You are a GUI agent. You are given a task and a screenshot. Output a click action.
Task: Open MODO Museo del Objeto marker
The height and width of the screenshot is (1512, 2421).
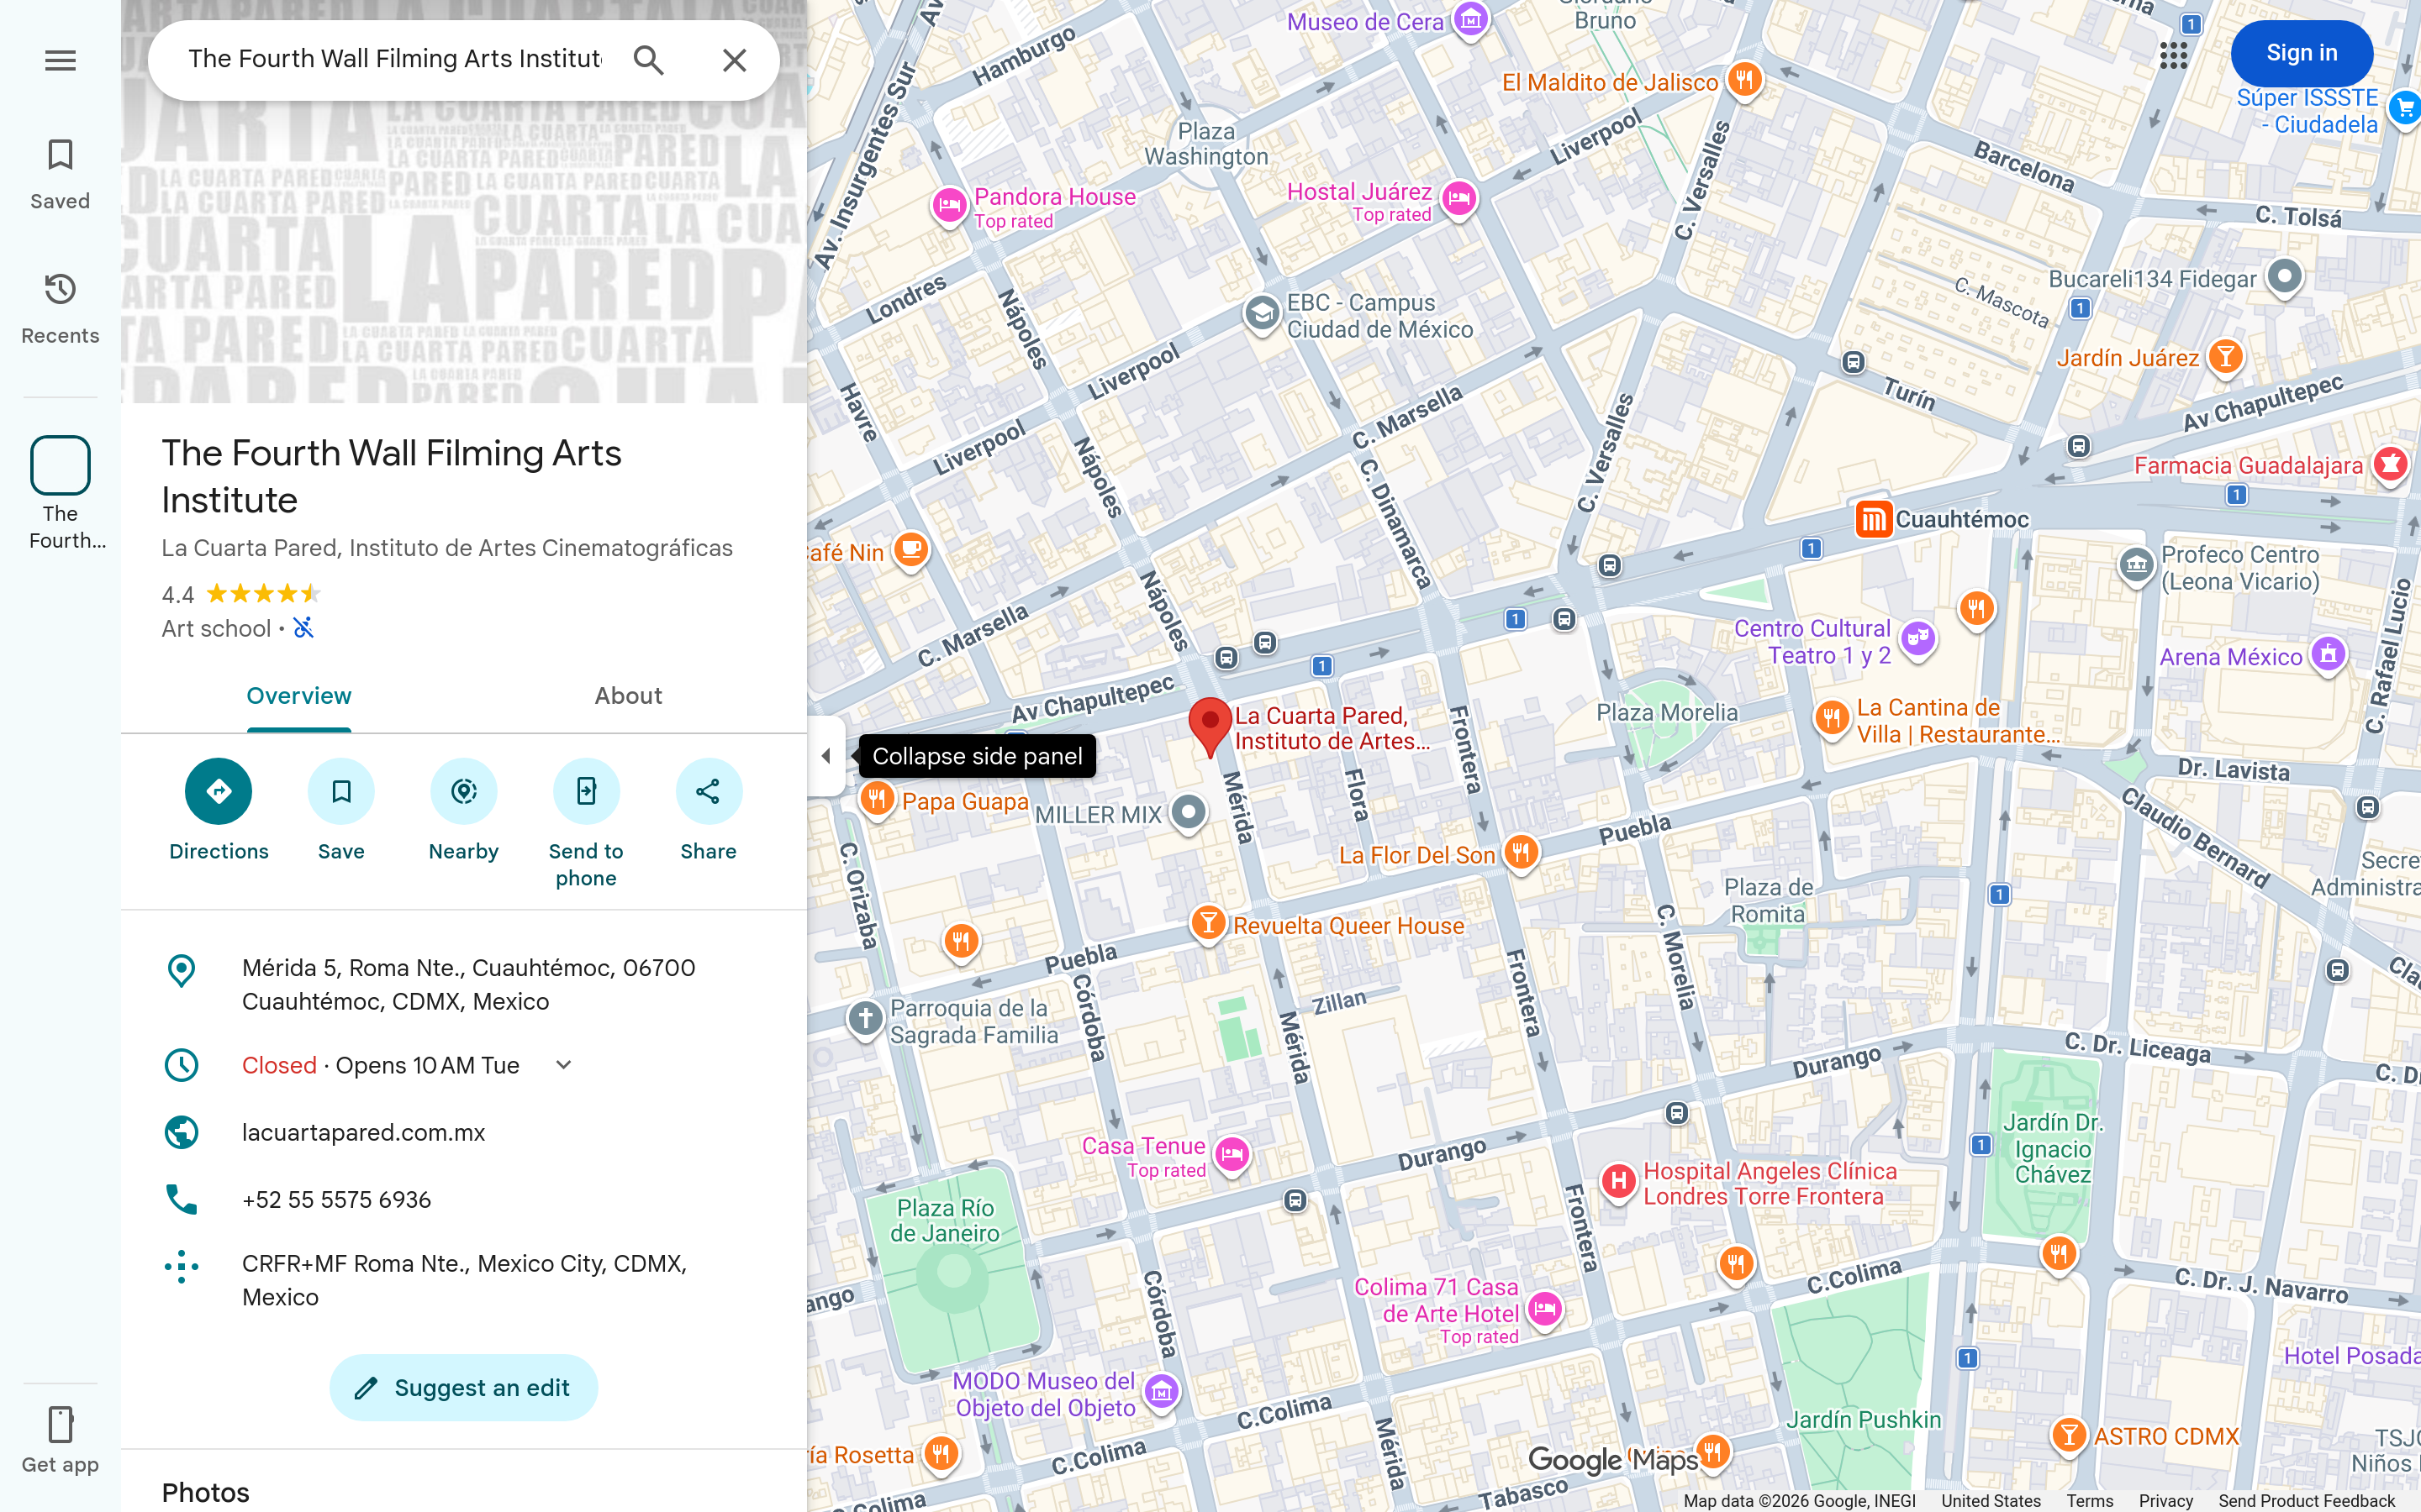point(1160,1391)
